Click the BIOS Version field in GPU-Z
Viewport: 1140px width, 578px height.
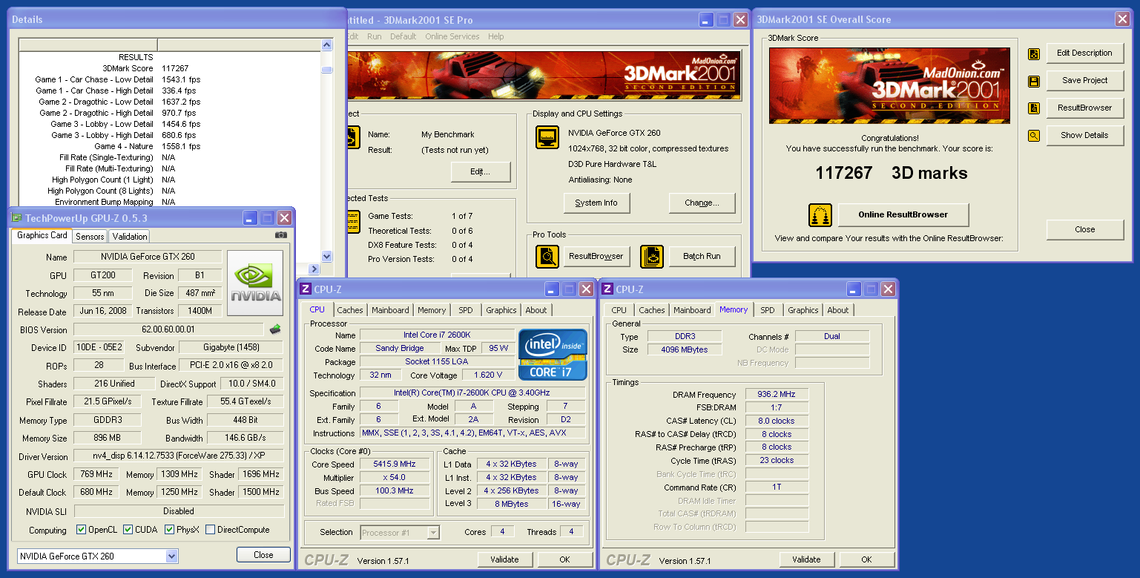[168, 329]
